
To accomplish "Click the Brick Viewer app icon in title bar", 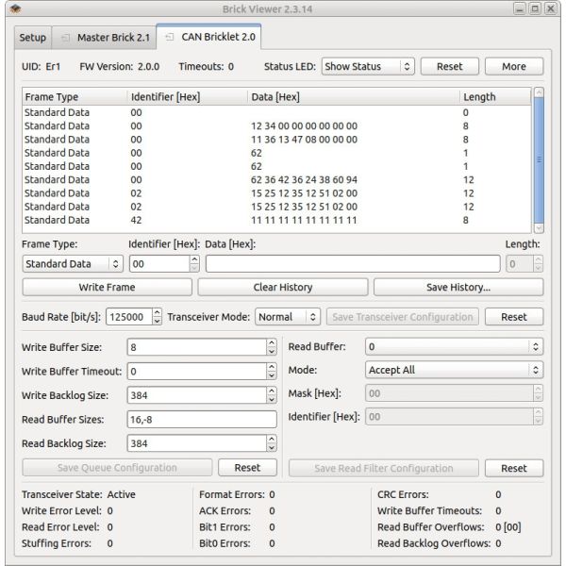I will (x=16, y=9).
